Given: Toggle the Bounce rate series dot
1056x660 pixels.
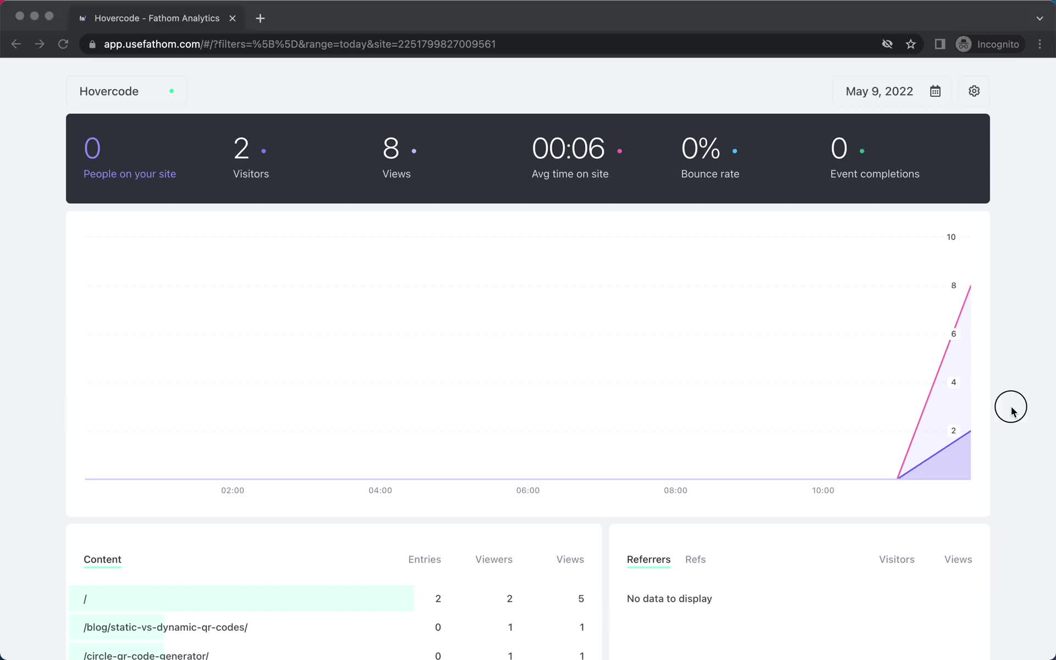Looking at the screenshot, I should pos(735,151).
